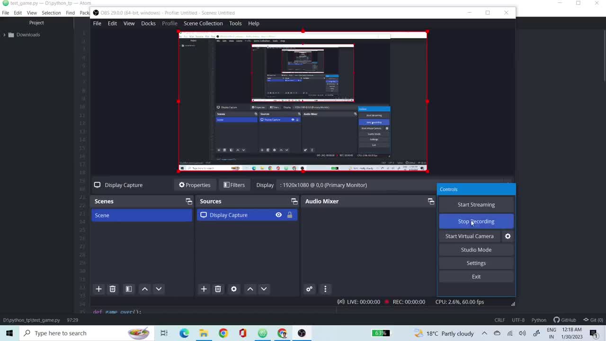Open Audio Mixer three-dot menu
The width and height of the screenshot is (606, 341).
(x=325, y=289)
